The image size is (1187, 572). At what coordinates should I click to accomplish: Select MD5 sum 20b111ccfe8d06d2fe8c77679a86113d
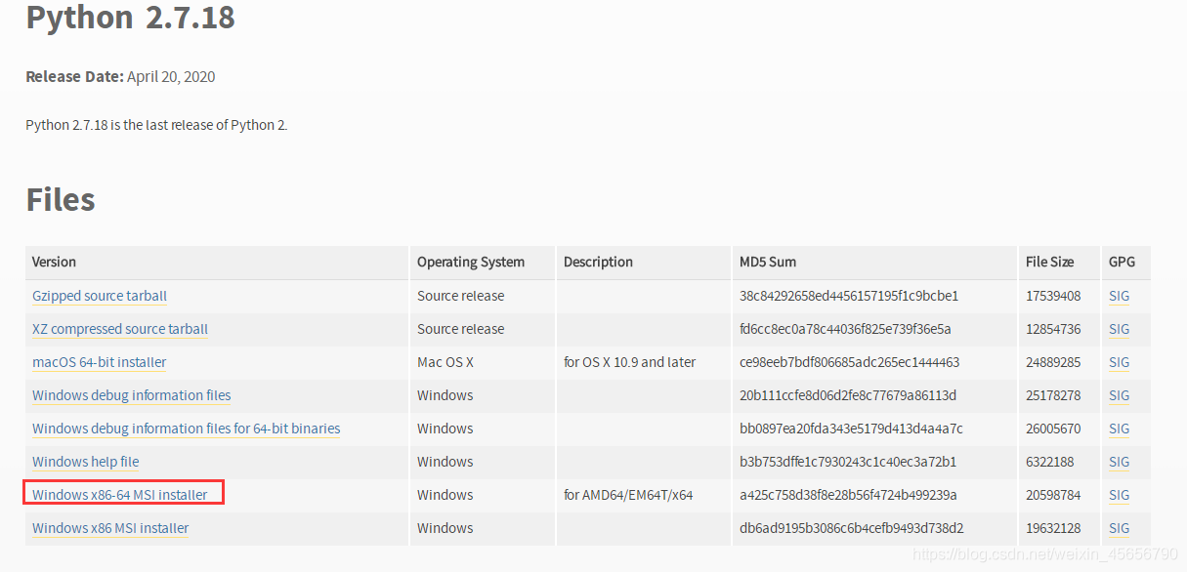848,395
